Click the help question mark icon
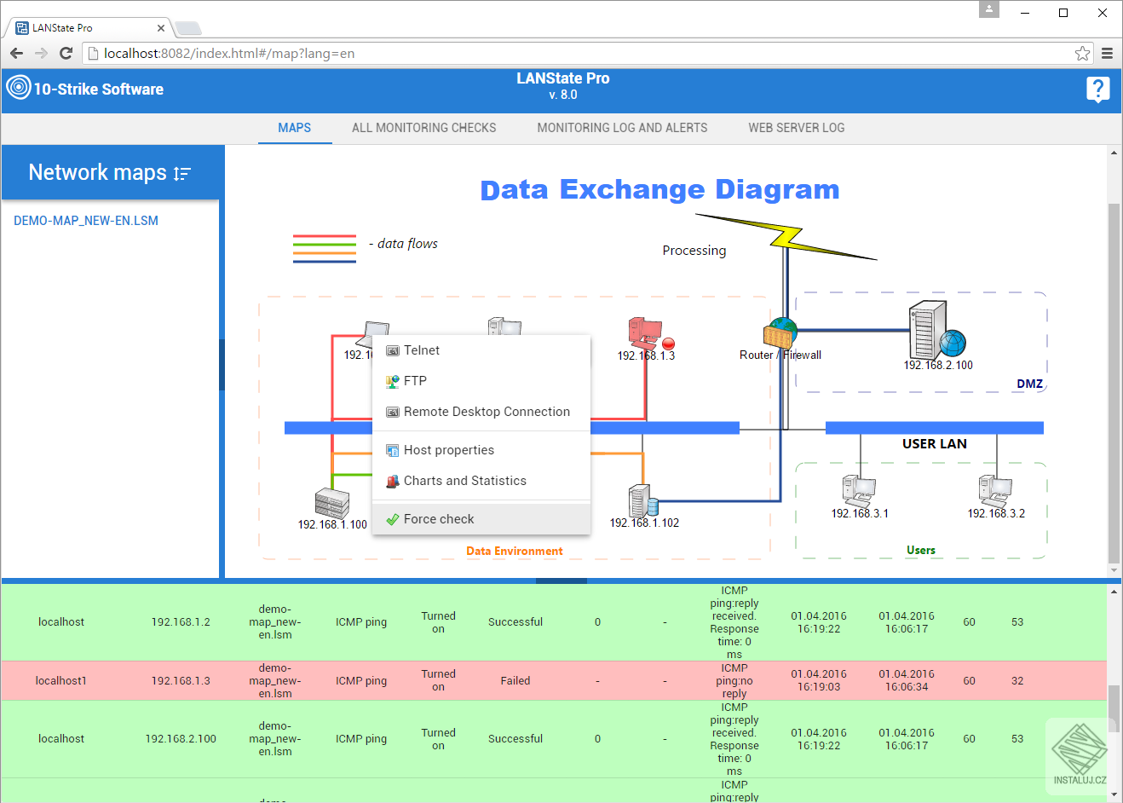Image resolution: width=1123 pixels, height=803 pixels. [1097, 89]
